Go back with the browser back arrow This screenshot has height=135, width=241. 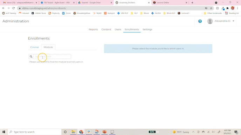[x=4, y=8]
